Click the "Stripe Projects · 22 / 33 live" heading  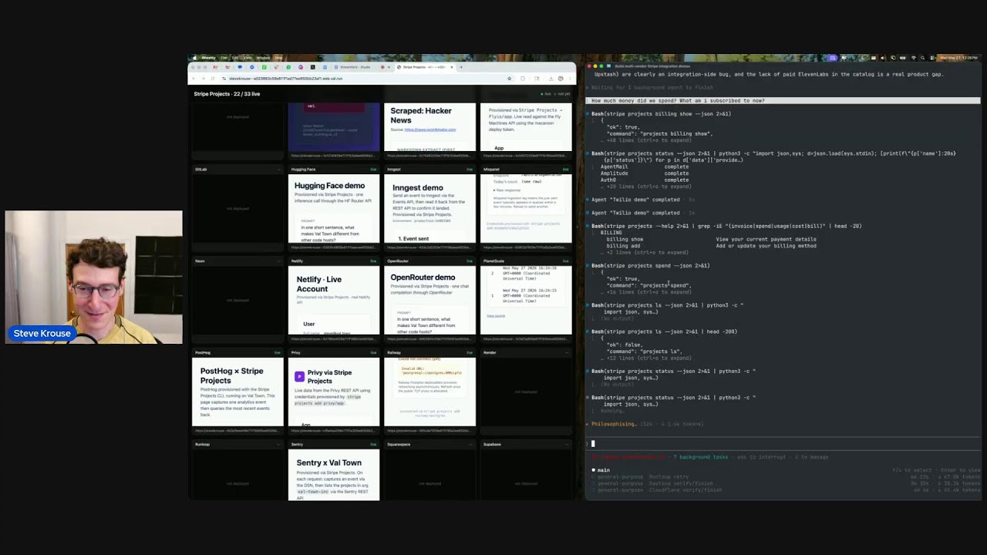click(x=227, y=94)
